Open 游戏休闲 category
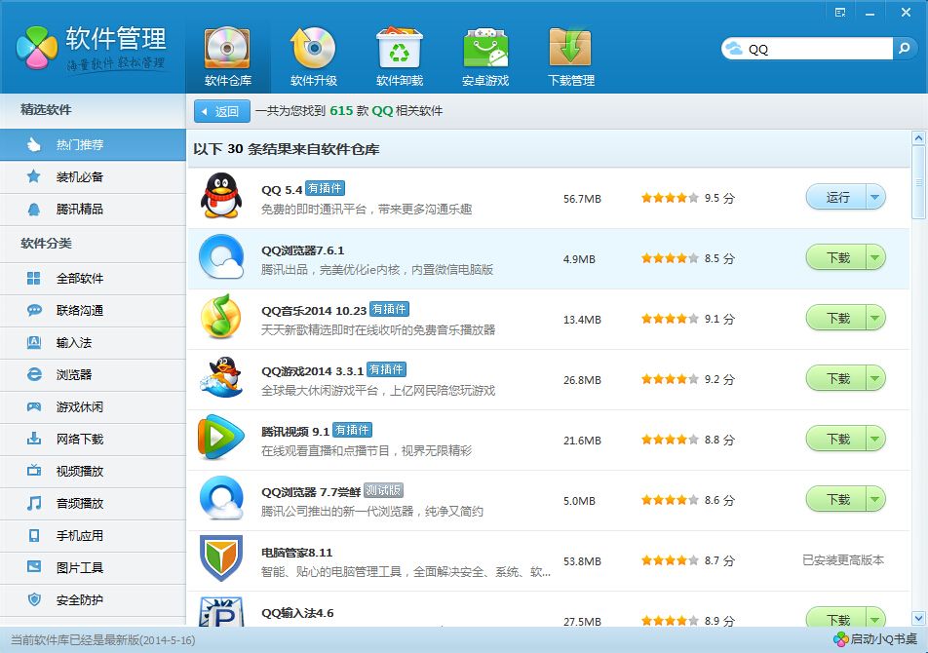 [93, 407]
